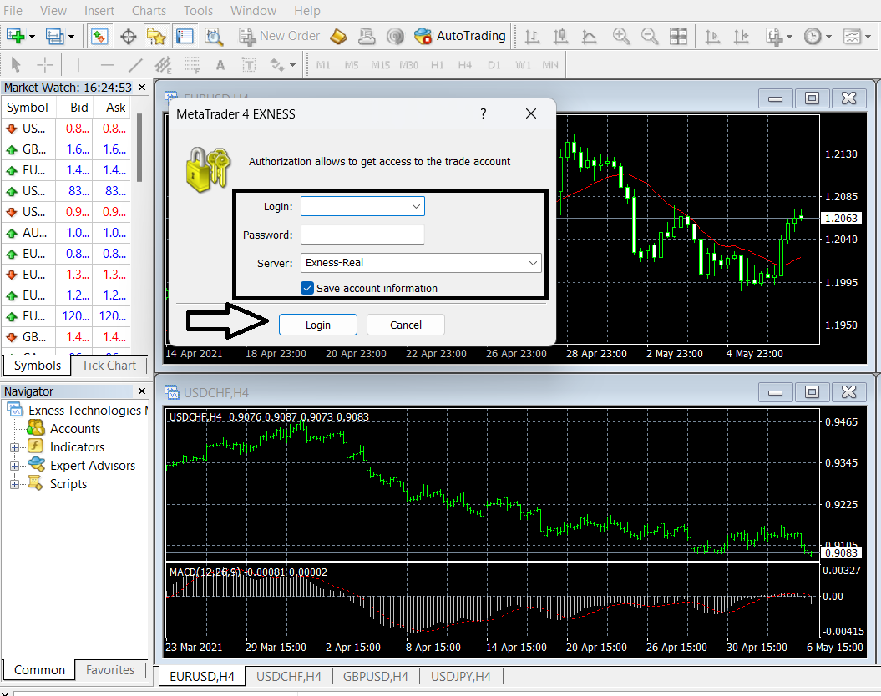Click the Tile Windows icon
Screen dimensions: 881x696
click(680, 36)
